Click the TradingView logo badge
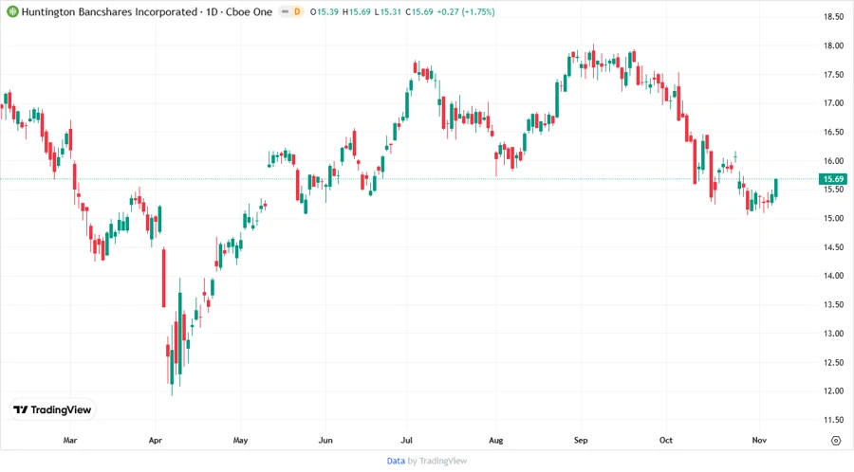 [53, 409]
